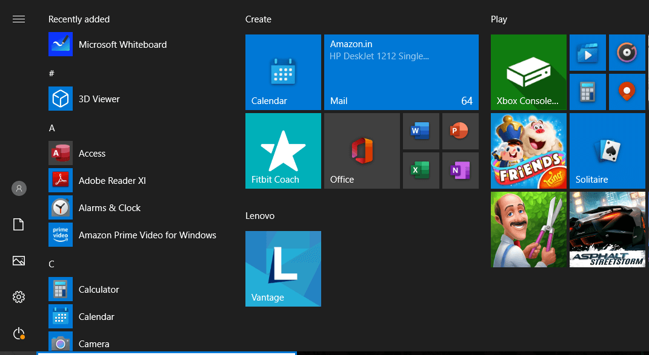
Task: Open alphabet index via the A header
Action: pos(52,128)
